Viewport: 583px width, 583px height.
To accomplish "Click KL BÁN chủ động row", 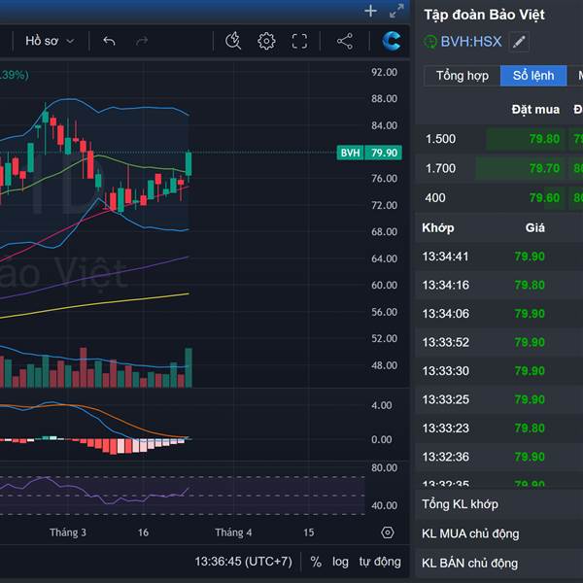I will pyautogui.click(x=499, y=564).
